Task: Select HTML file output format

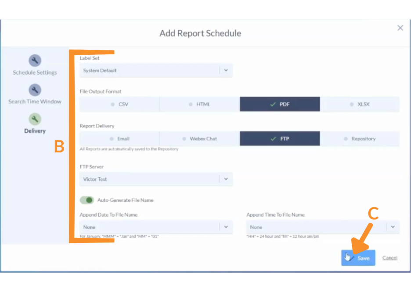Action: (x=199, y=104)
